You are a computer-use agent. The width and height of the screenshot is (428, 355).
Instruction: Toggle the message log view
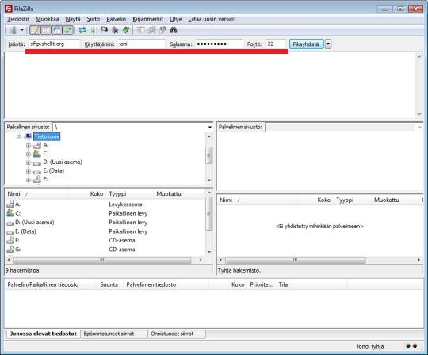(x=35, y=30)
